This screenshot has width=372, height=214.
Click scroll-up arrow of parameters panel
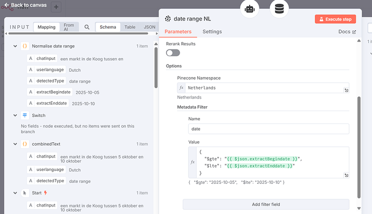click(359, 41)
